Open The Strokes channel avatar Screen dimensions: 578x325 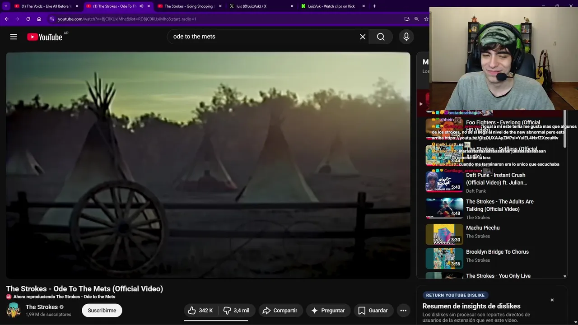tap(13, 310)
